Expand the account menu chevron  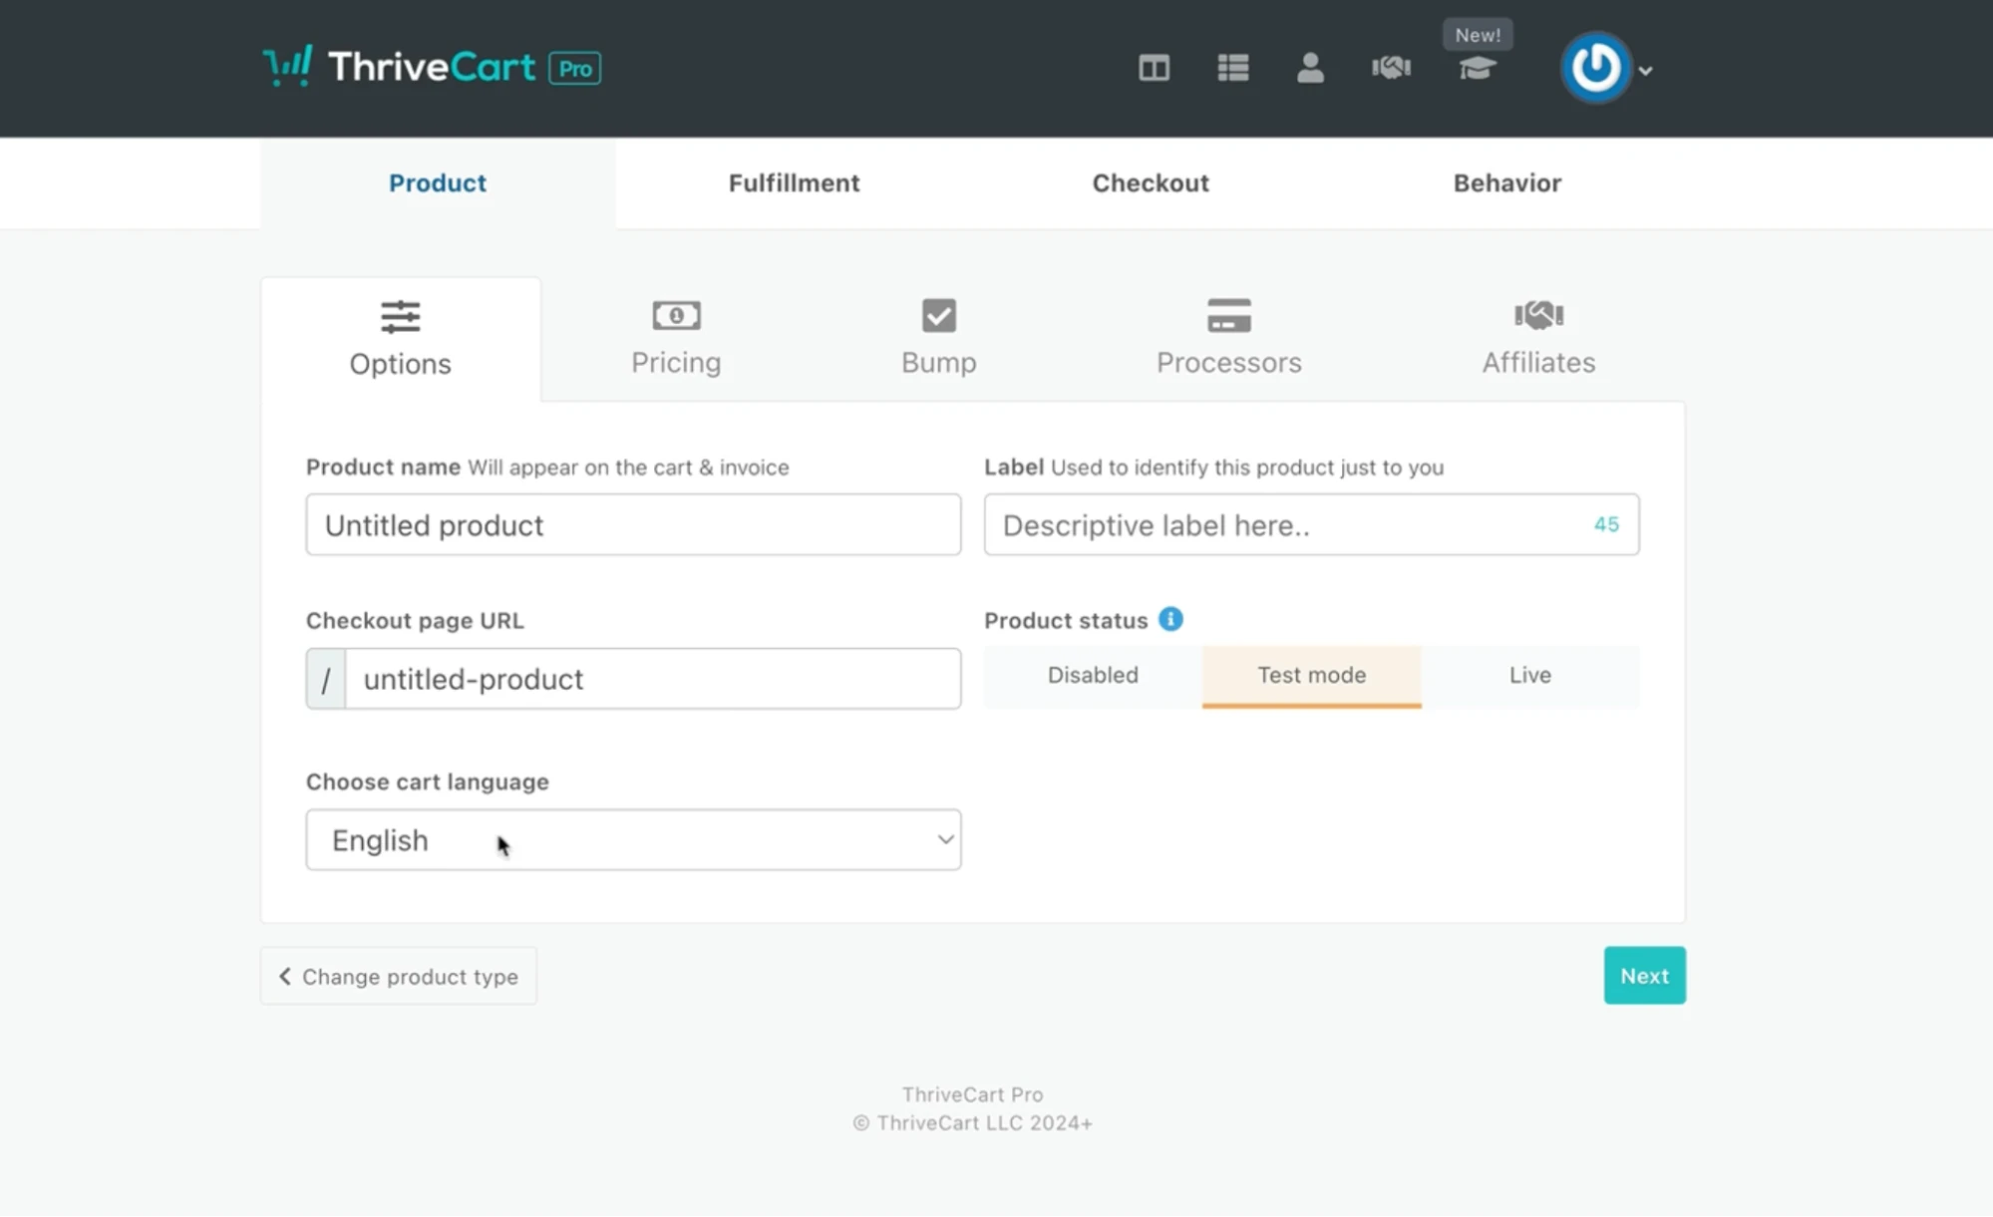click(1646, 71)
